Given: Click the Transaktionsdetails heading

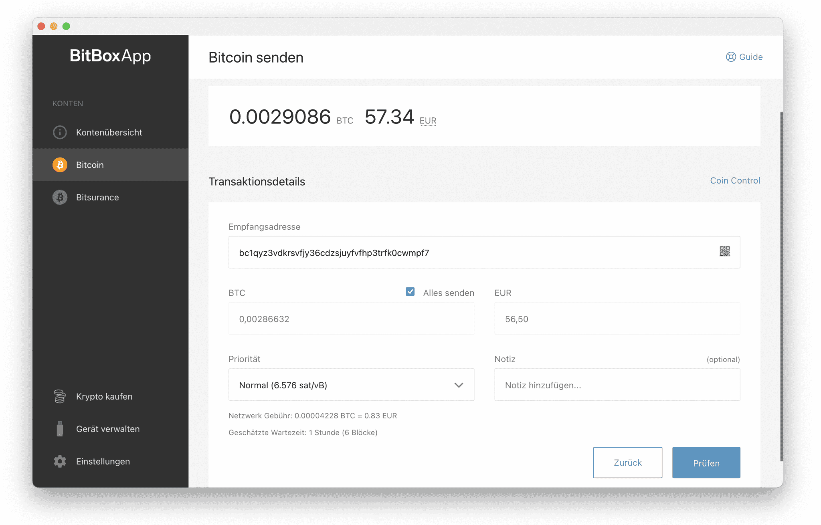Looking at the screenshot, I should point(257,182).
